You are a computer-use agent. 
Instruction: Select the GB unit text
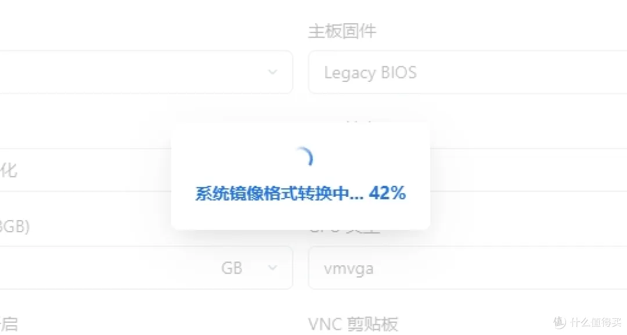(x=232, y=268)
